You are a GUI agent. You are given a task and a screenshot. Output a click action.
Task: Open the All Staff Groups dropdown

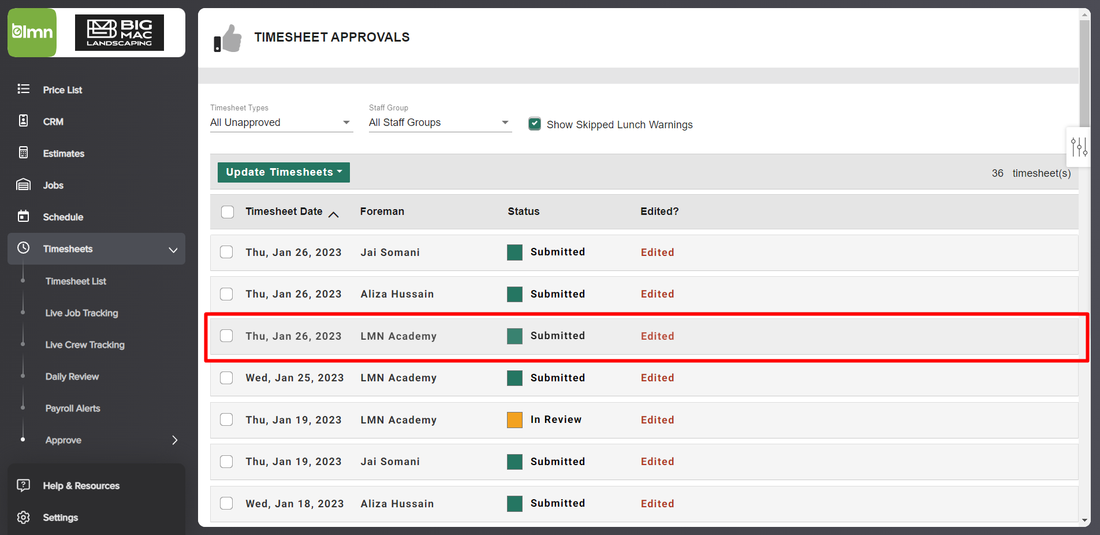439,122
